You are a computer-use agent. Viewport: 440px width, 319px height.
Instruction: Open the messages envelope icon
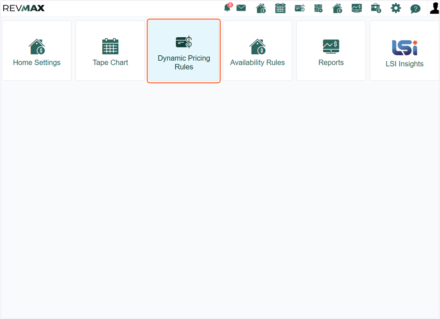tap(241, 8)
